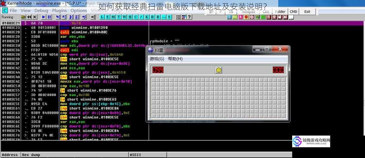This screenshot has height=158, width=365.
Task: Click the Trace over icon
Action: pos(77,17)
